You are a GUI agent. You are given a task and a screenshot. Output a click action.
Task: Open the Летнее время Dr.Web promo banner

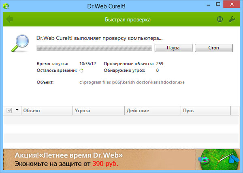click(99, 160)
